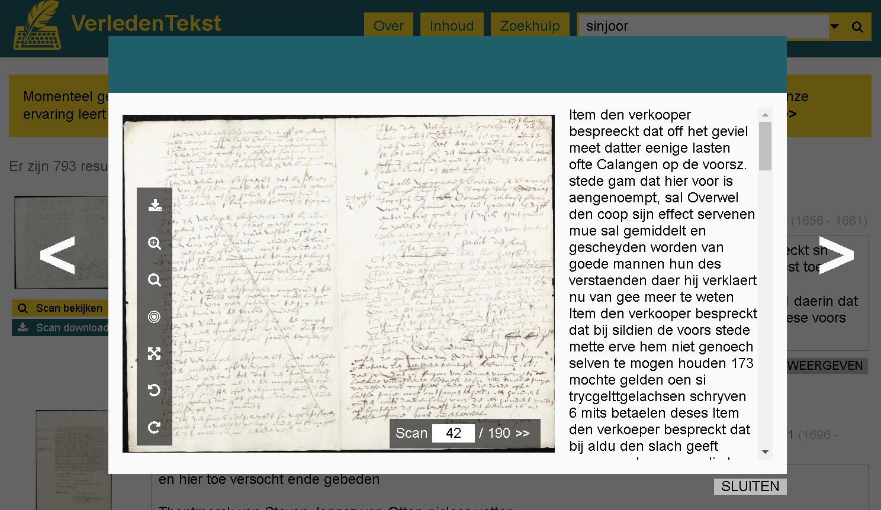Reset the scan view to default
The width and height of the screenshot is (881, 510).
click(154, 317)
